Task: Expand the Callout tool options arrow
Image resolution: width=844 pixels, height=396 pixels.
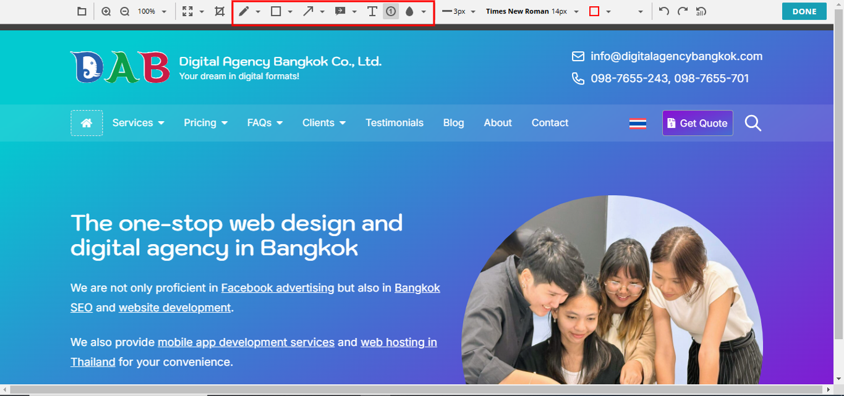Action: (354, 12)
